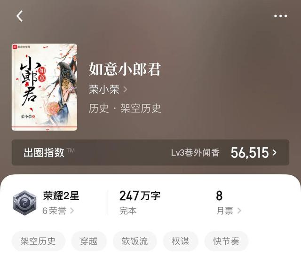
Task: Open the 出圈指数 banner
Action: pos(150,153)
